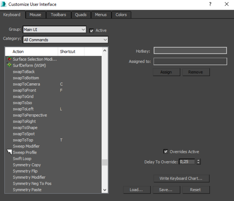Go to the Colors tab
Image resolution: width=234 pixels, height=201 pixels.
click(121, 15)
